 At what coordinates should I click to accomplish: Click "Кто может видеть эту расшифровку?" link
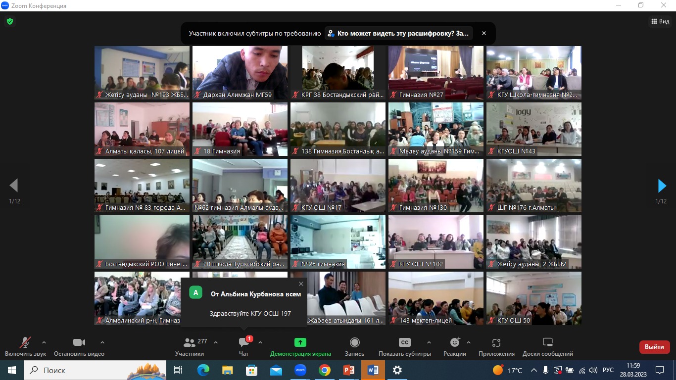click(398, 33)
